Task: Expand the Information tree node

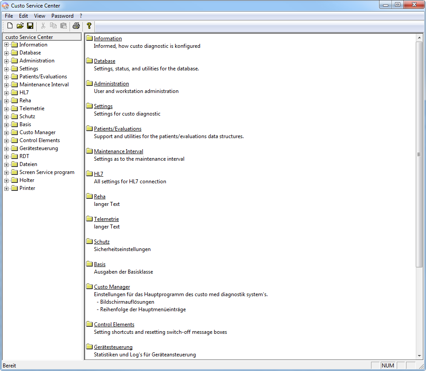Action: click(7, 45)
